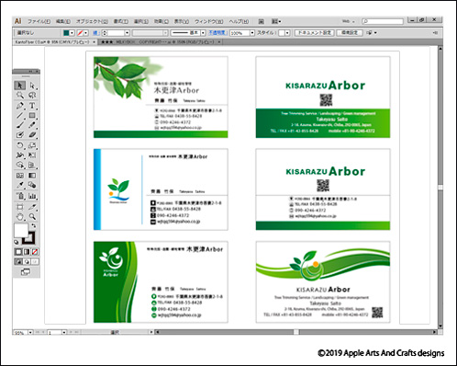This screenshot has width=457, height=366.
Task: Click ドキュメント設定 (Document Setup) button
Action: click(x=314, y=33)
